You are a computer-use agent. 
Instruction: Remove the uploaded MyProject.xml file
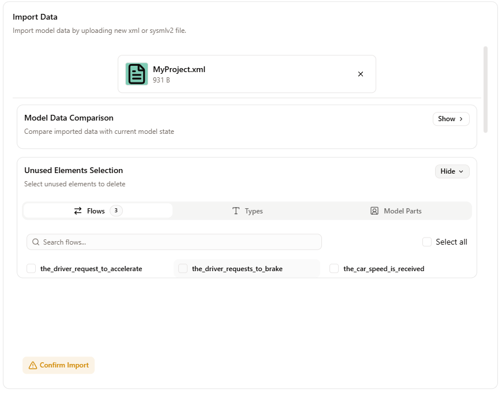361,74
